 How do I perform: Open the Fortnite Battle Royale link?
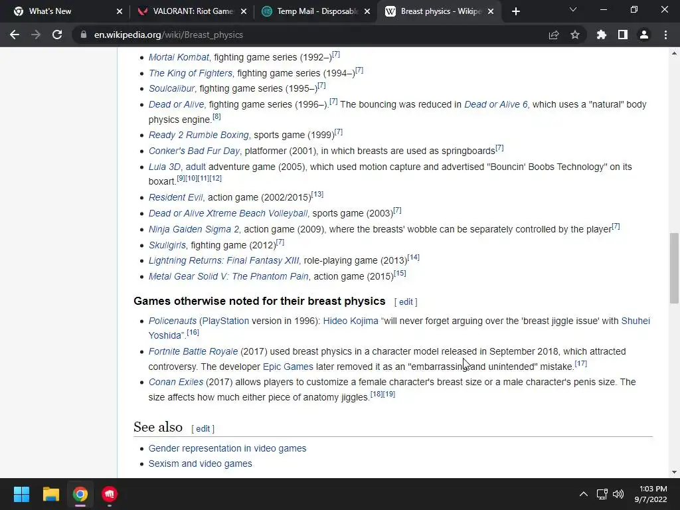[193, 351]
